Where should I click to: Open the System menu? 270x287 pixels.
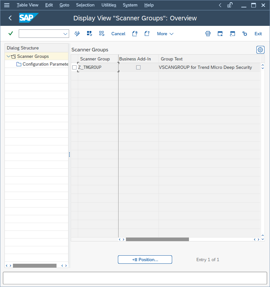pyautogui.click(x=130, y=5)
